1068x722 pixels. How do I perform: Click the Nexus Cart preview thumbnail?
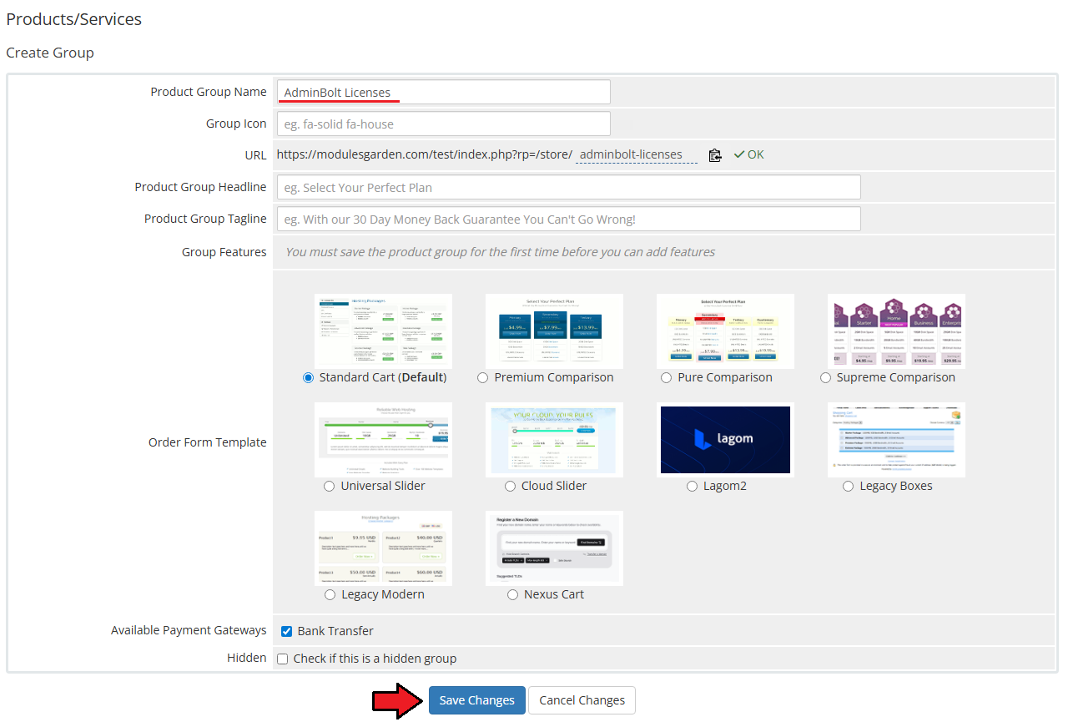pyautogui.click(x=555, y=548)
